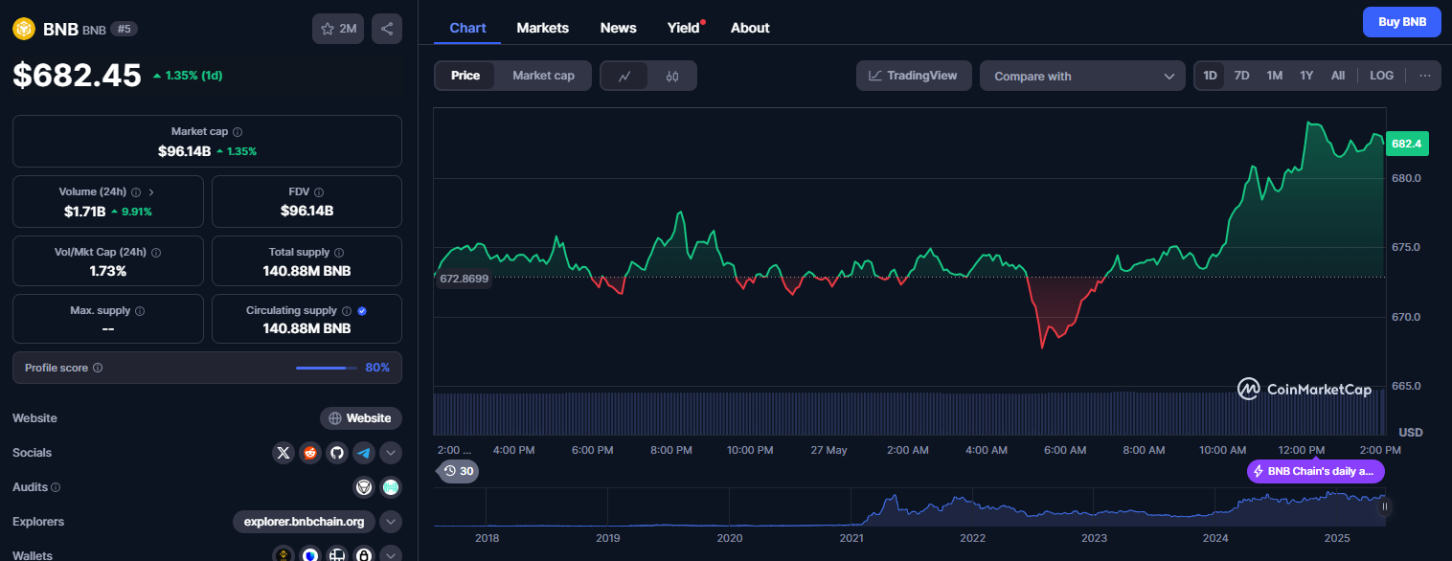Open the Compare with dropdown
This screenshot has height=561, width=1452.
[x=1082, y=76]
